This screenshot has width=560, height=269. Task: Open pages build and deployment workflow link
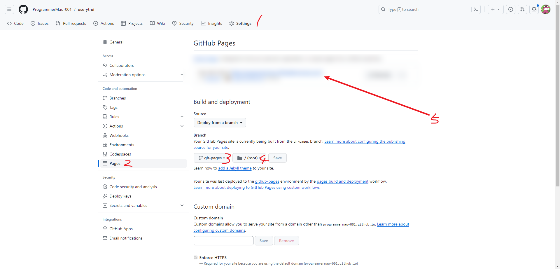coord(342,181)
